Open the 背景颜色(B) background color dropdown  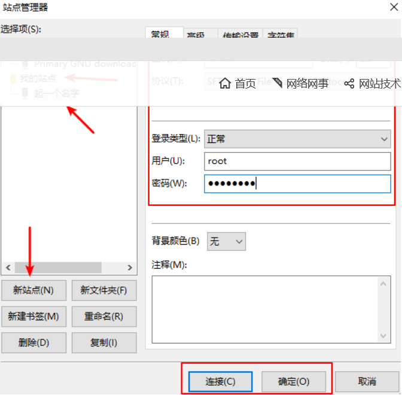[226, 241]
